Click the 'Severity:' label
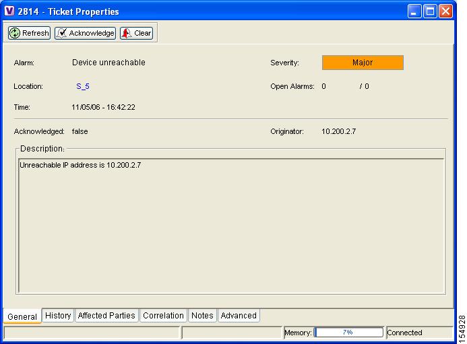The width and height of the screenshot is (467, 344). click(284, 63)
